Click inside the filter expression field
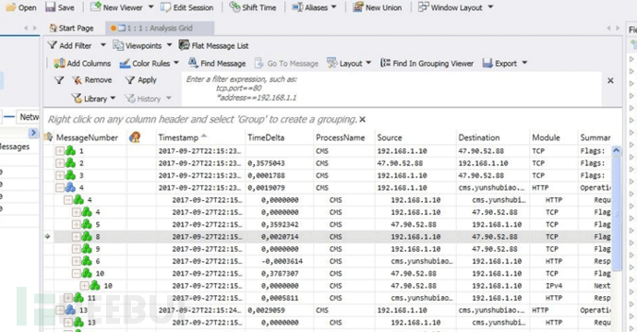This screenshot has height=332, width=637. tap(391, 89)
